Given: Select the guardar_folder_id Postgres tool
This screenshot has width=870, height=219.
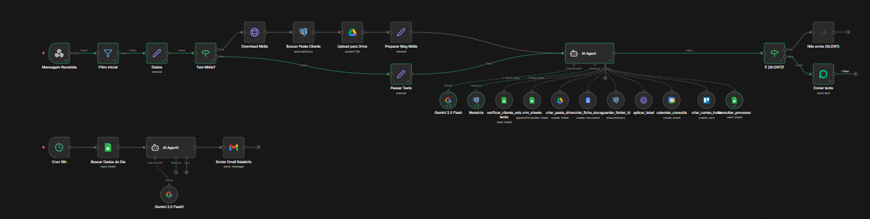Looking at the screenshot, I should pos(616,100).
